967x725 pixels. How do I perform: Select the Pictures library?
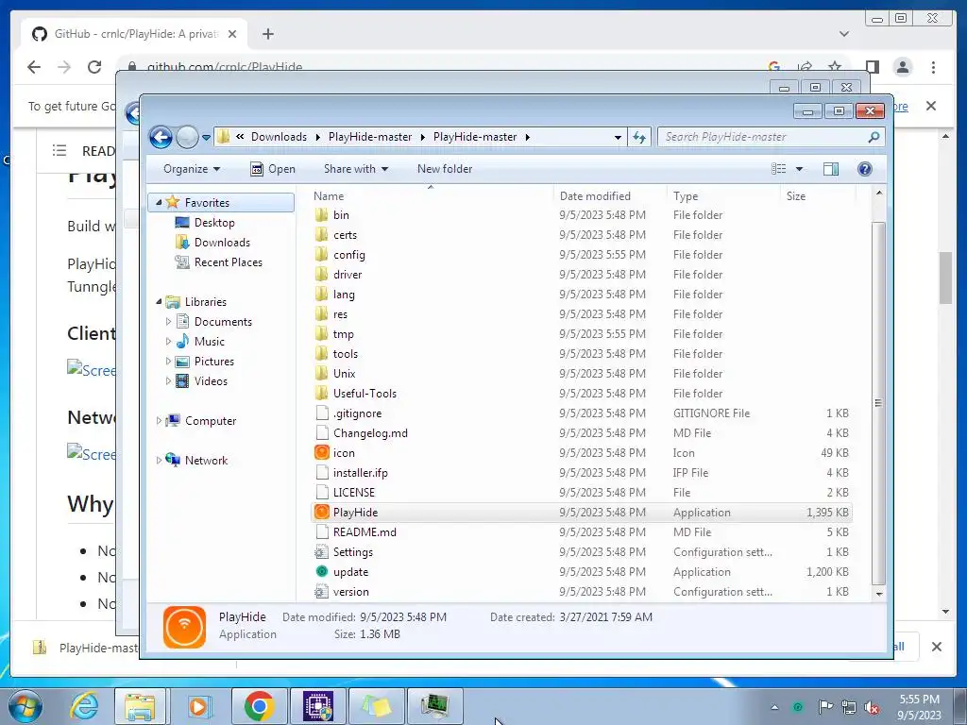tap(214, 362)
